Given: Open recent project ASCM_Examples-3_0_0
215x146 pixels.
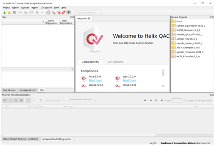Looking at the screenshot, I should tap(188, 48).
